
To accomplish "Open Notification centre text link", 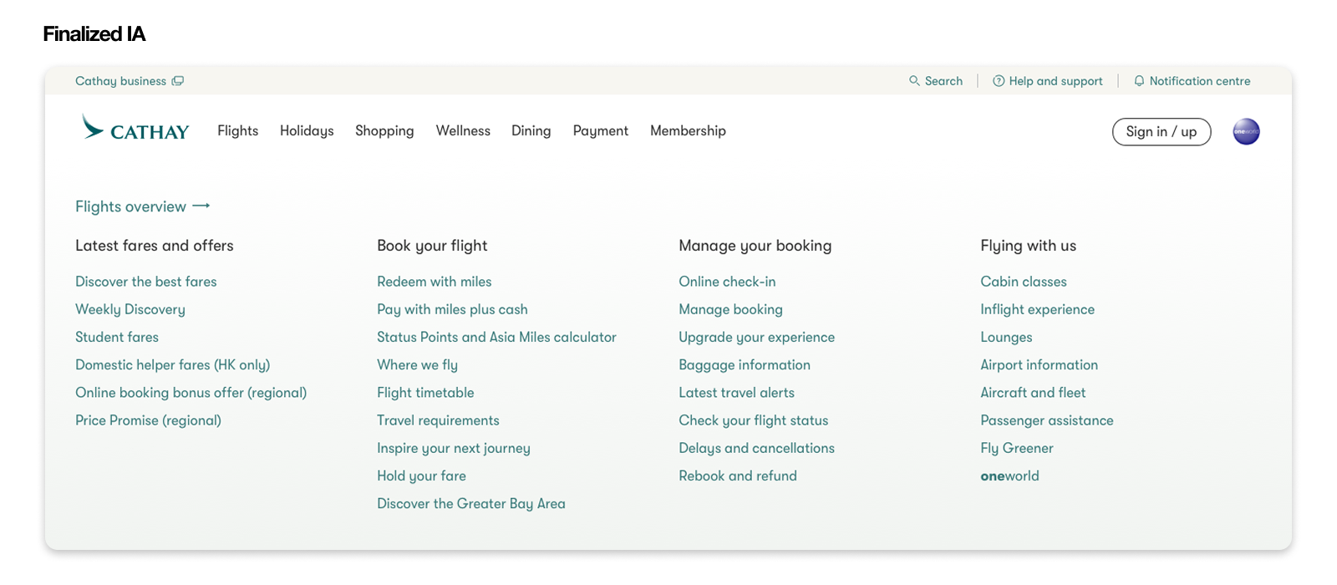I will click(x=1200, y=81).
